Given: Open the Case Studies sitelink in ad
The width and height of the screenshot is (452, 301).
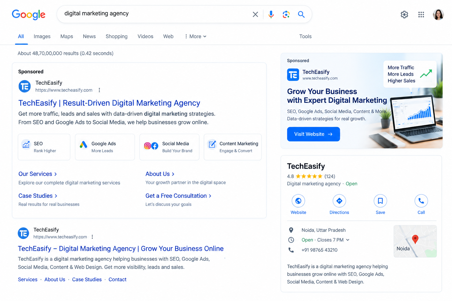Looking at the screenshot, I should click(38, 196).
